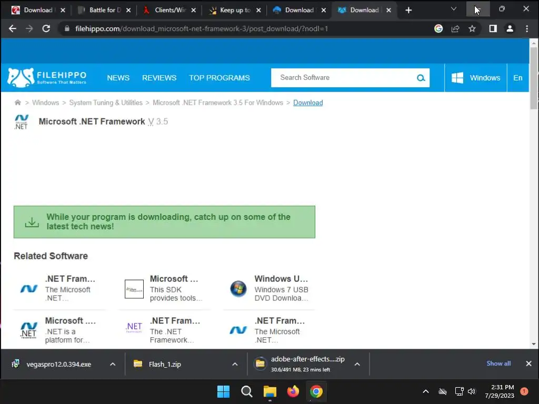The height and width of the screenshot is (404, 539).
Task: Open the Chrome side panel
Action: point(493,28)
